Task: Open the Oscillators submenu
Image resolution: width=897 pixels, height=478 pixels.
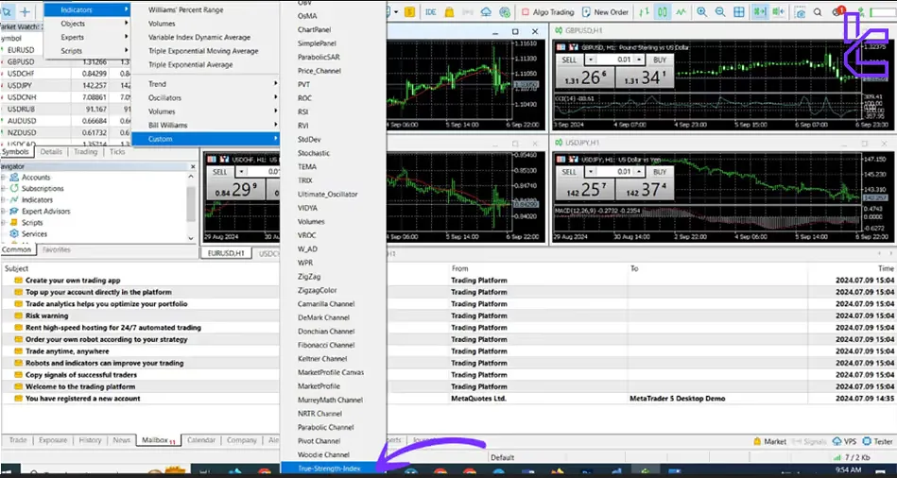Action: [164, 97]
